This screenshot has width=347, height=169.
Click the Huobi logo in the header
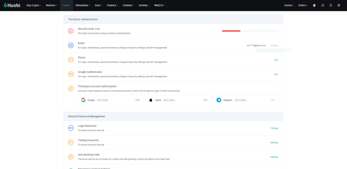(x=12, y=5)
